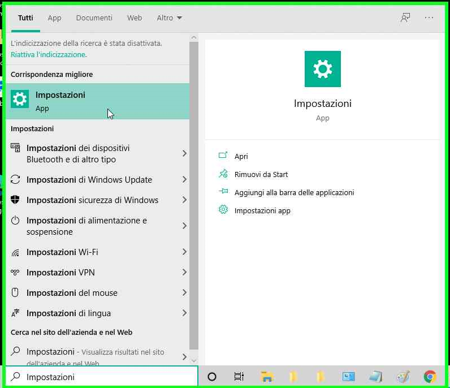Expand Impostazioni del mouse chevron
450x388 pixels.
(x=184, y=292)
